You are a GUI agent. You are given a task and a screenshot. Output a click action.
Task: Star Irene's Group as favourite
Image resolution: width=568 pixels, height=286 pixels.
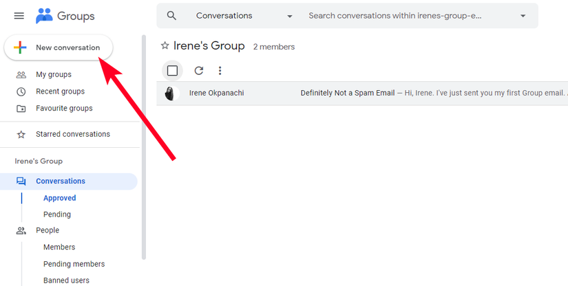[165, 46]
